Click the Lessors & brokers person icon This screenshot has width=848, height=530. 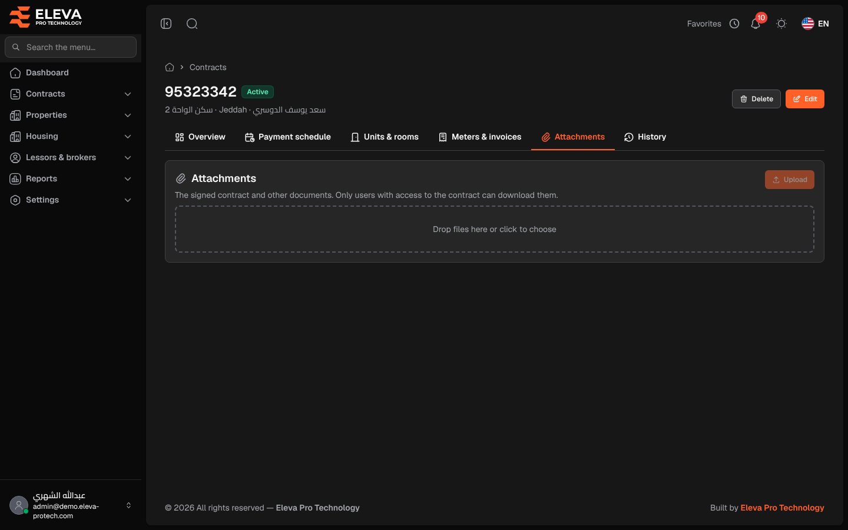(x=15, y=158)
